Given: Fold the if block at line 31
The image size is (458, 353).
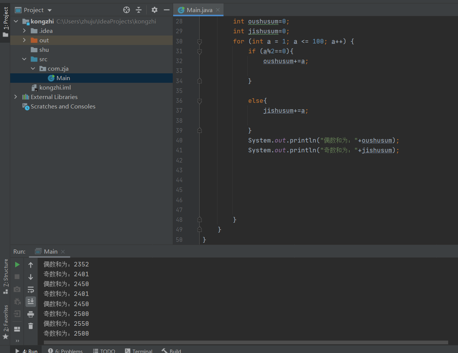Looking at the screenshot, I should point(200,51).
